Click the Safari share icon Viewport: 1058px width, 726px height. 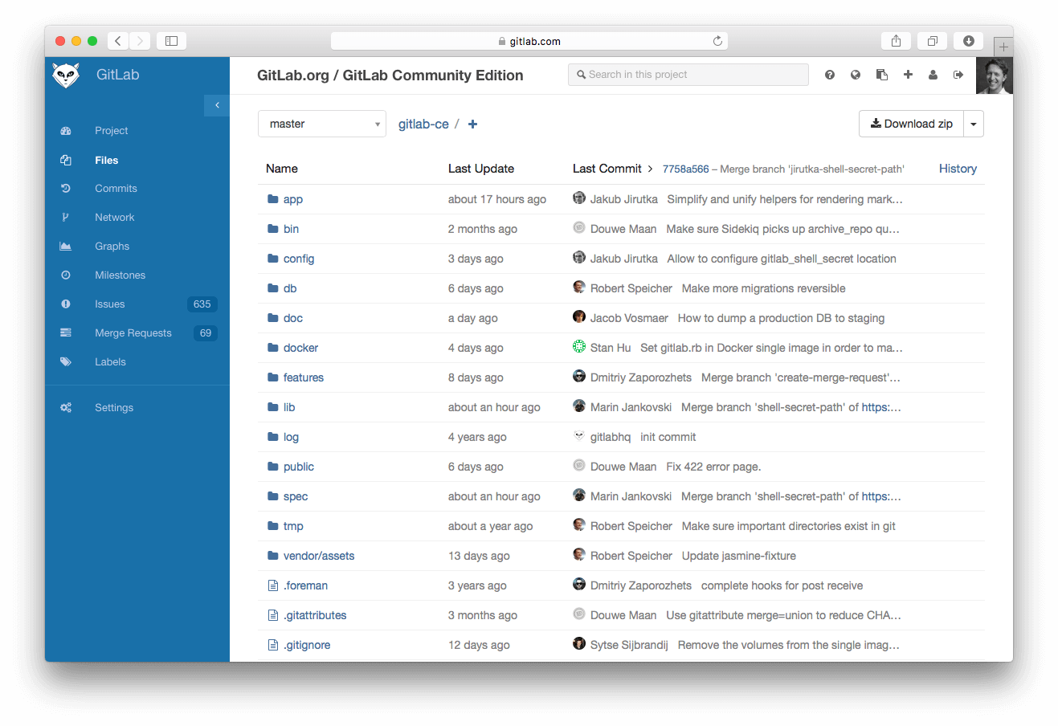coord(896,41)
